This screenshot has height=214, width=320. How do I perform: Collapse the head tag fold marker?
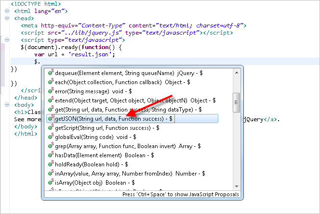(7, 18)
